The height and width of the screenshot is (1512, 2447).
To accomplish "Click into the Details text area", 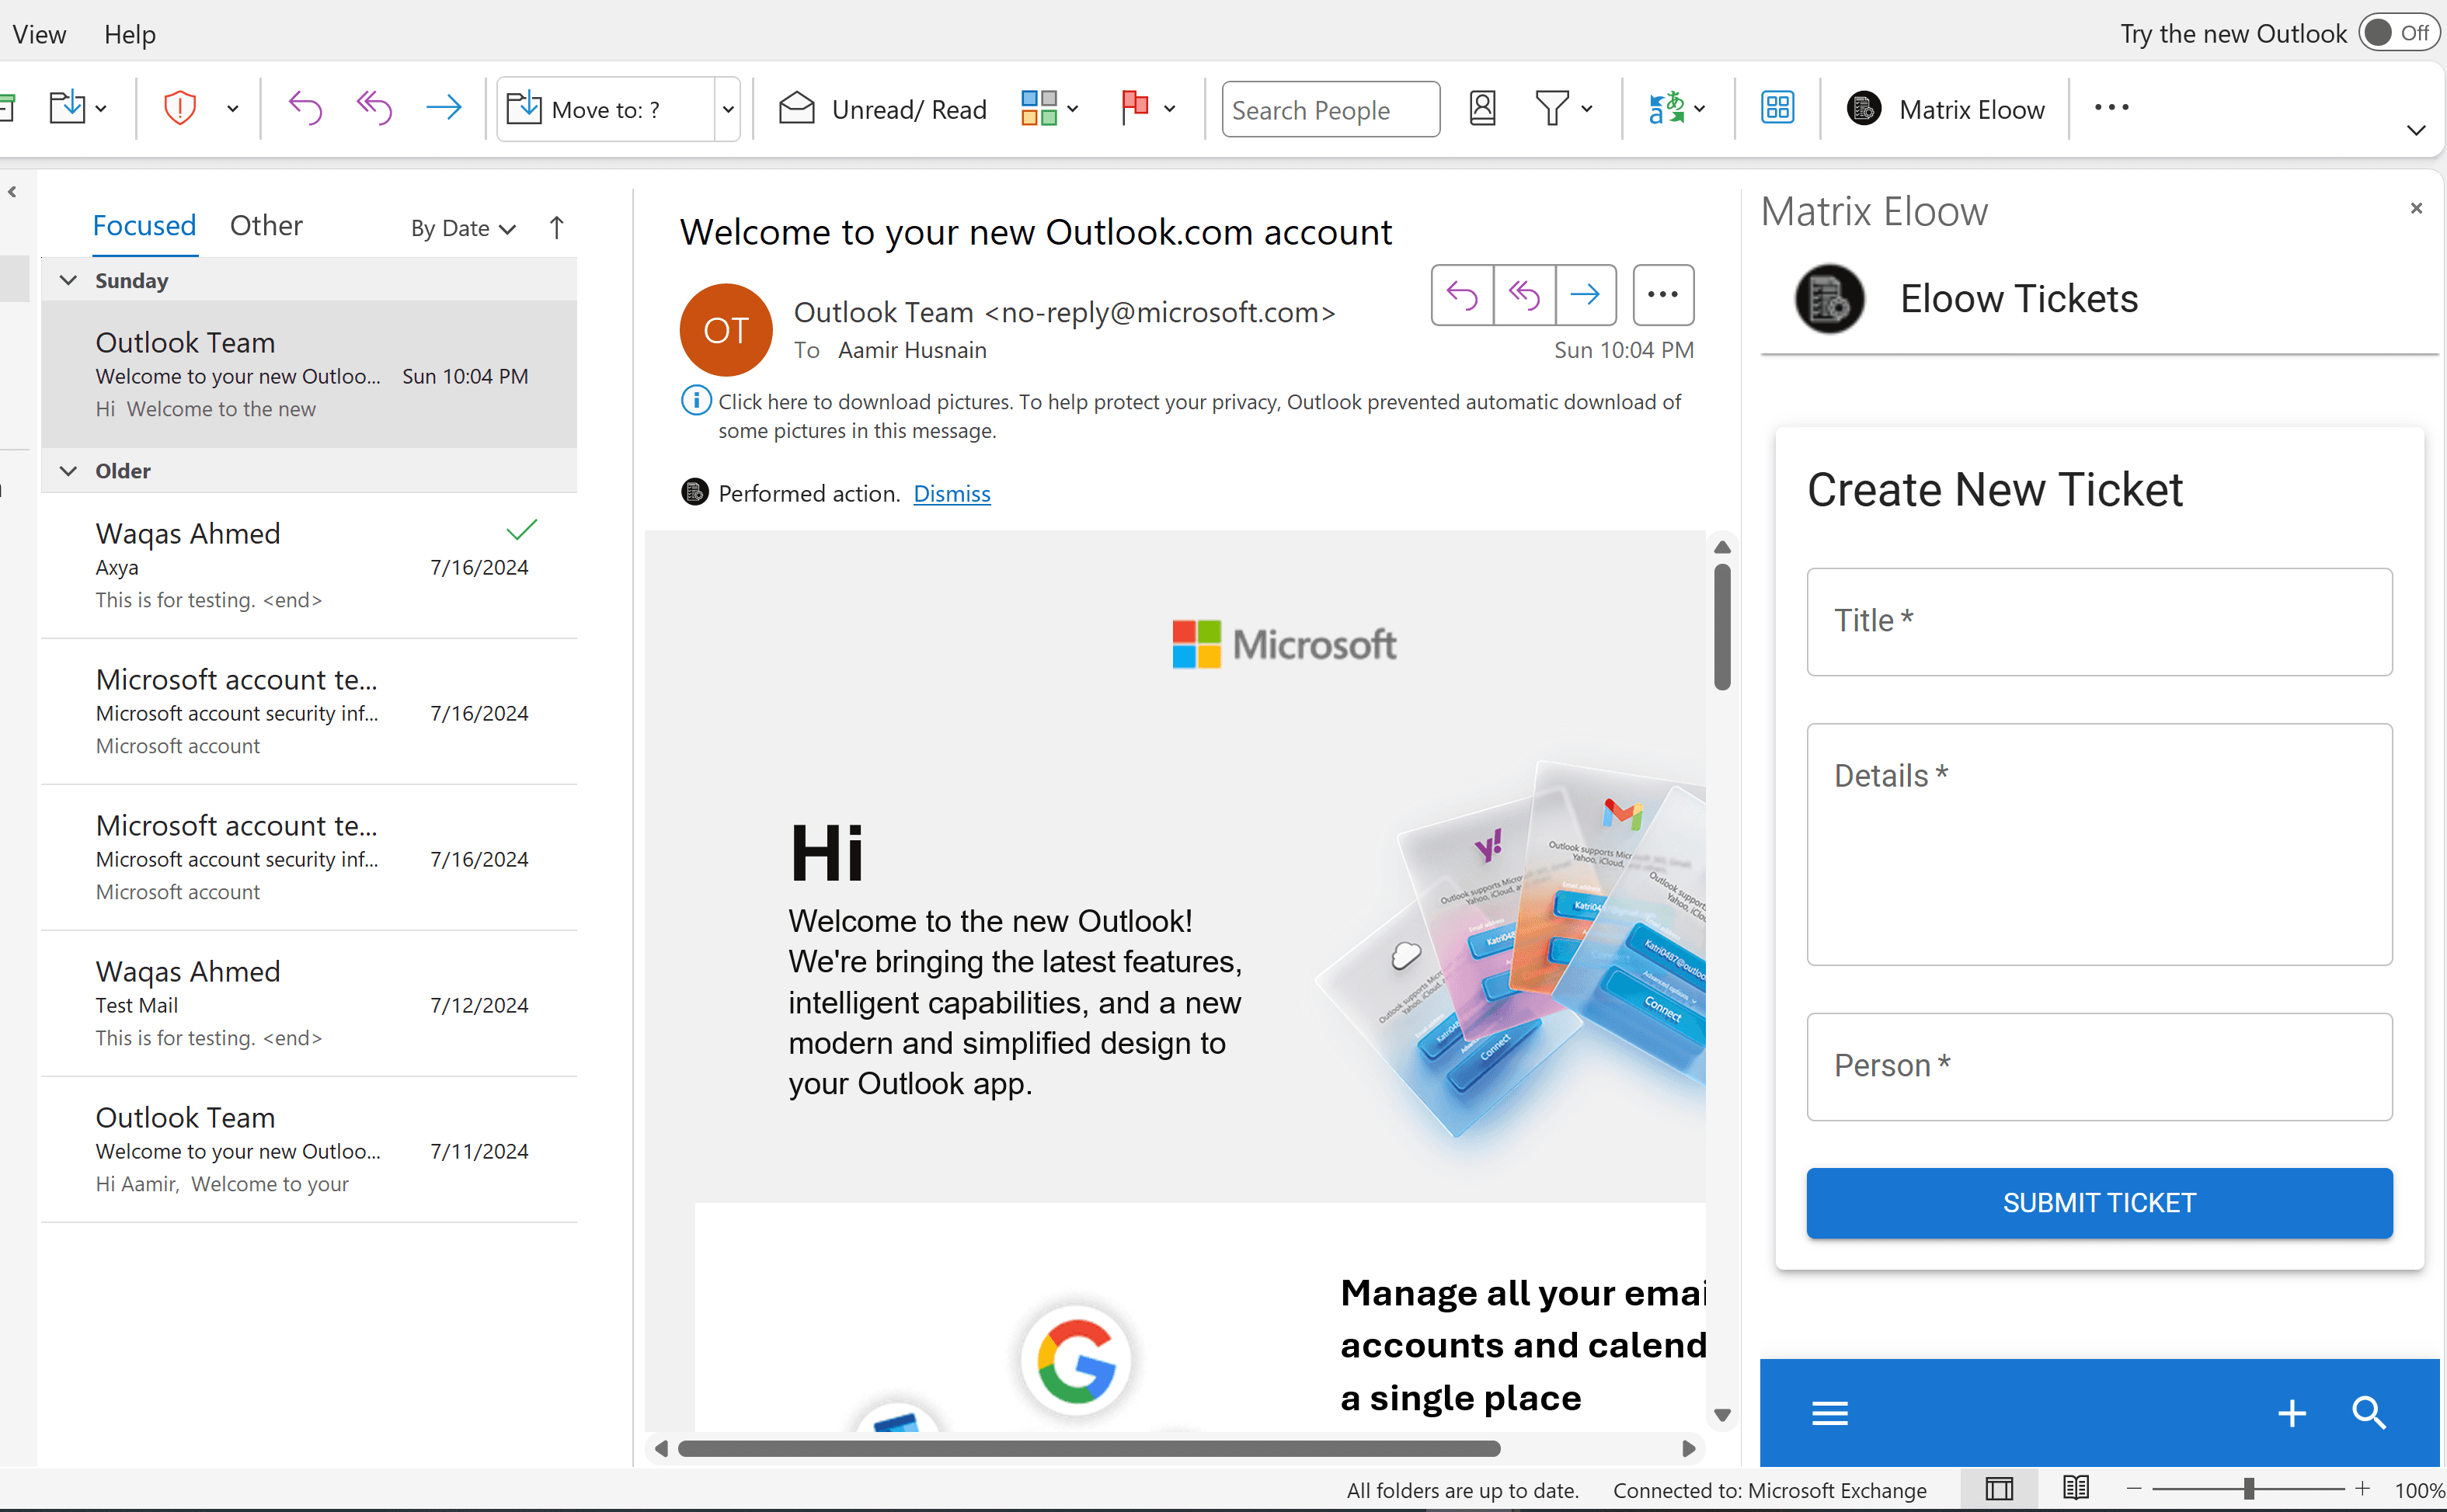I will point(2099,844).
